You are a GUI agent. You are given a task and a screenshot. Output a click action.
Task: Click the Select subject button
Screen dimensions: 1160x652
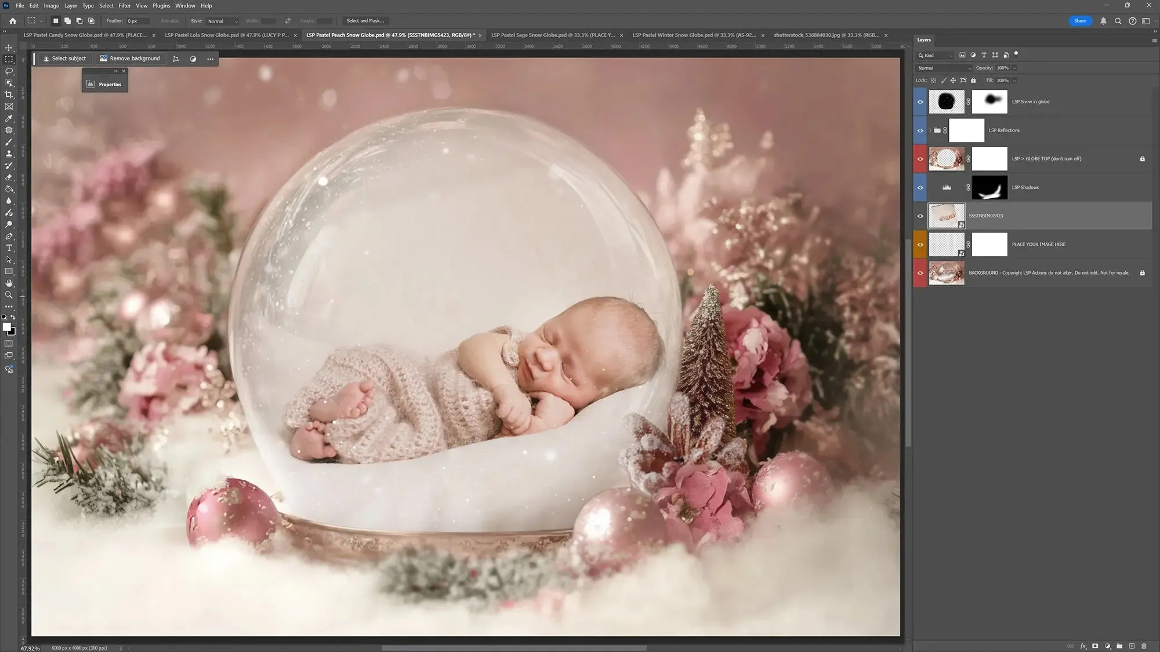pos(64,59)
